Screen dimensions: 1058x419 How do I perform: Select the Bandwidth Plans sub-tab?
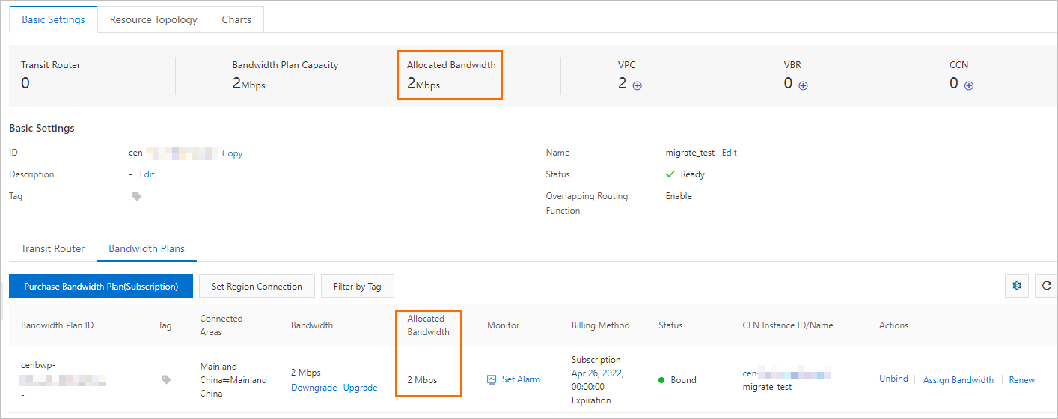click(147, 248)
